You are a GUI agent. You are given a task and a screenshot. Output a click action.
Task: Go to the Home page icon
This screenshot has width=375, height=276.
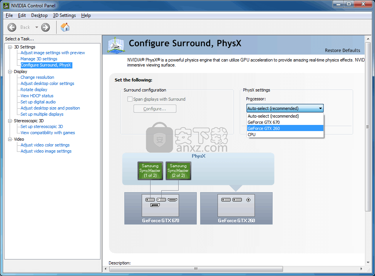click(65, 27)
